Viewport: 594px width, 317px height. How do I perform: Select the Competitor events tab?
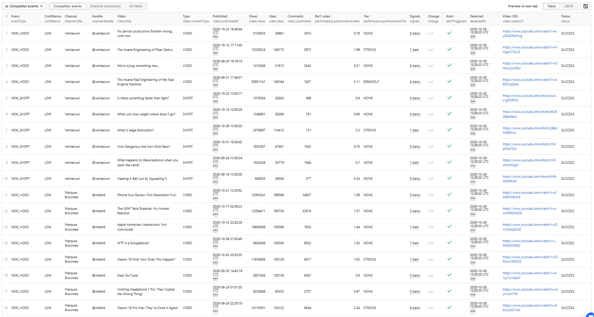pyautogui.click(x=68, y=6)
